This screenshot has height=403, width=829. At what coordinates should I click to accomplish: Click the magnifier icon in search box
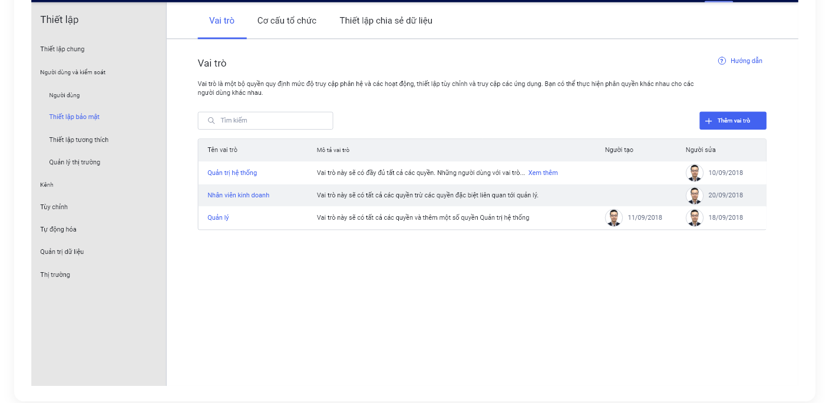(x=211, y=121)
